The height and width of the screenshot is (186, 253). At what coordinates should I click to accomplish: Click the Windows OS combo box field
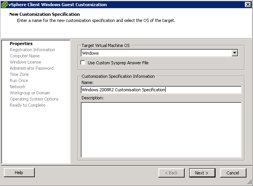[160, 53]
